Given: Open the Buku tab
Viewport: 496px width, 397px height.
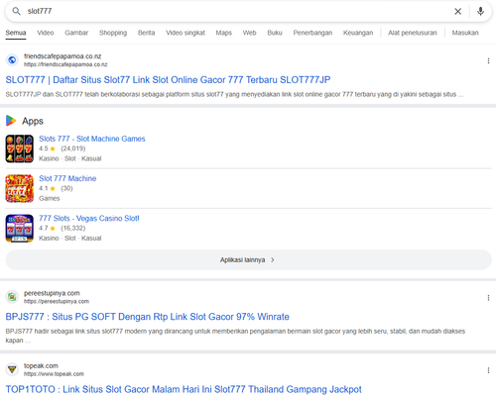Looking at the screenshot, I should [x=275, y=33].
